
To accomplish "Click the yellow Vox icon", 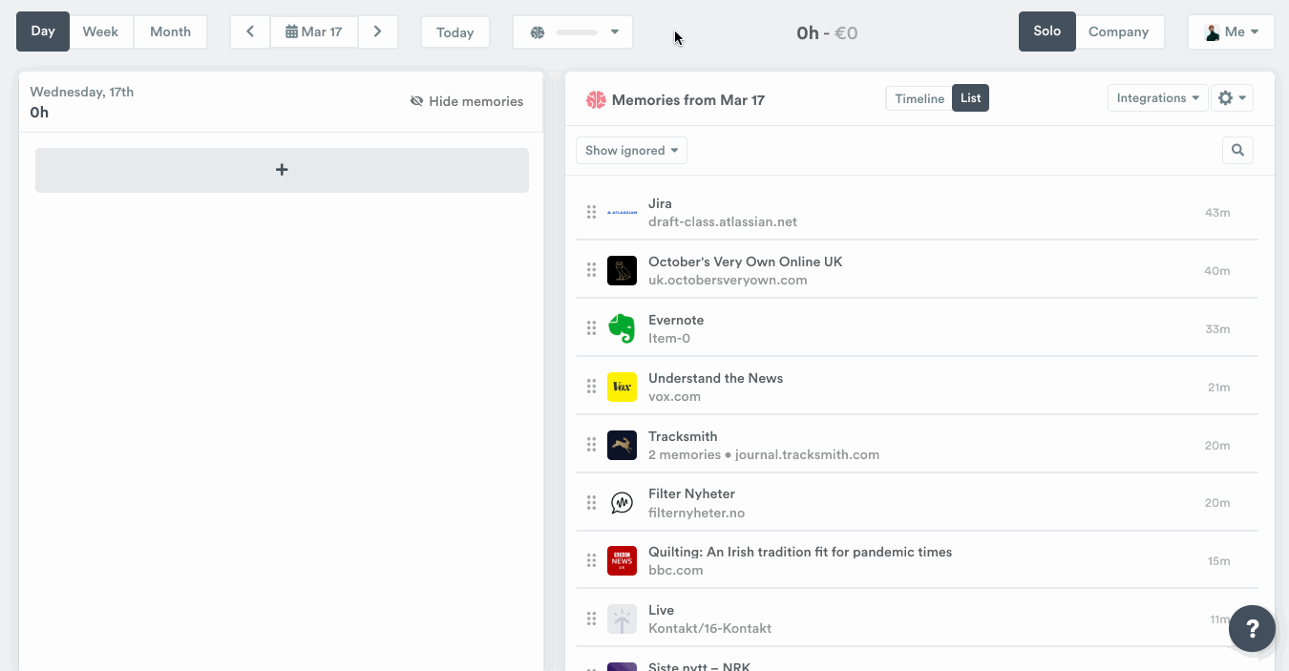I will (x=622, y=387).
